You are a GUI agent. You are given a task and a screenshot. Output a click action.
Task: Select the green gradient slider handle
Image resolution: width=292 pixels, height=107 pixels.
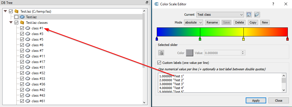point(200,39)
